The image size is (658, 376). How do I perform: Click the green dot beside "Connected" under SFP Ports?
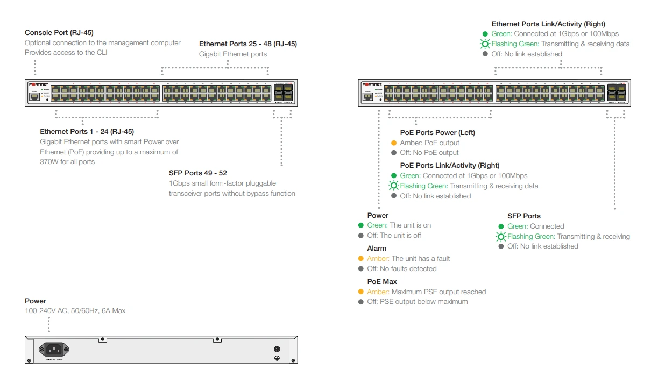pyautogui.click(x=501, y=226)
